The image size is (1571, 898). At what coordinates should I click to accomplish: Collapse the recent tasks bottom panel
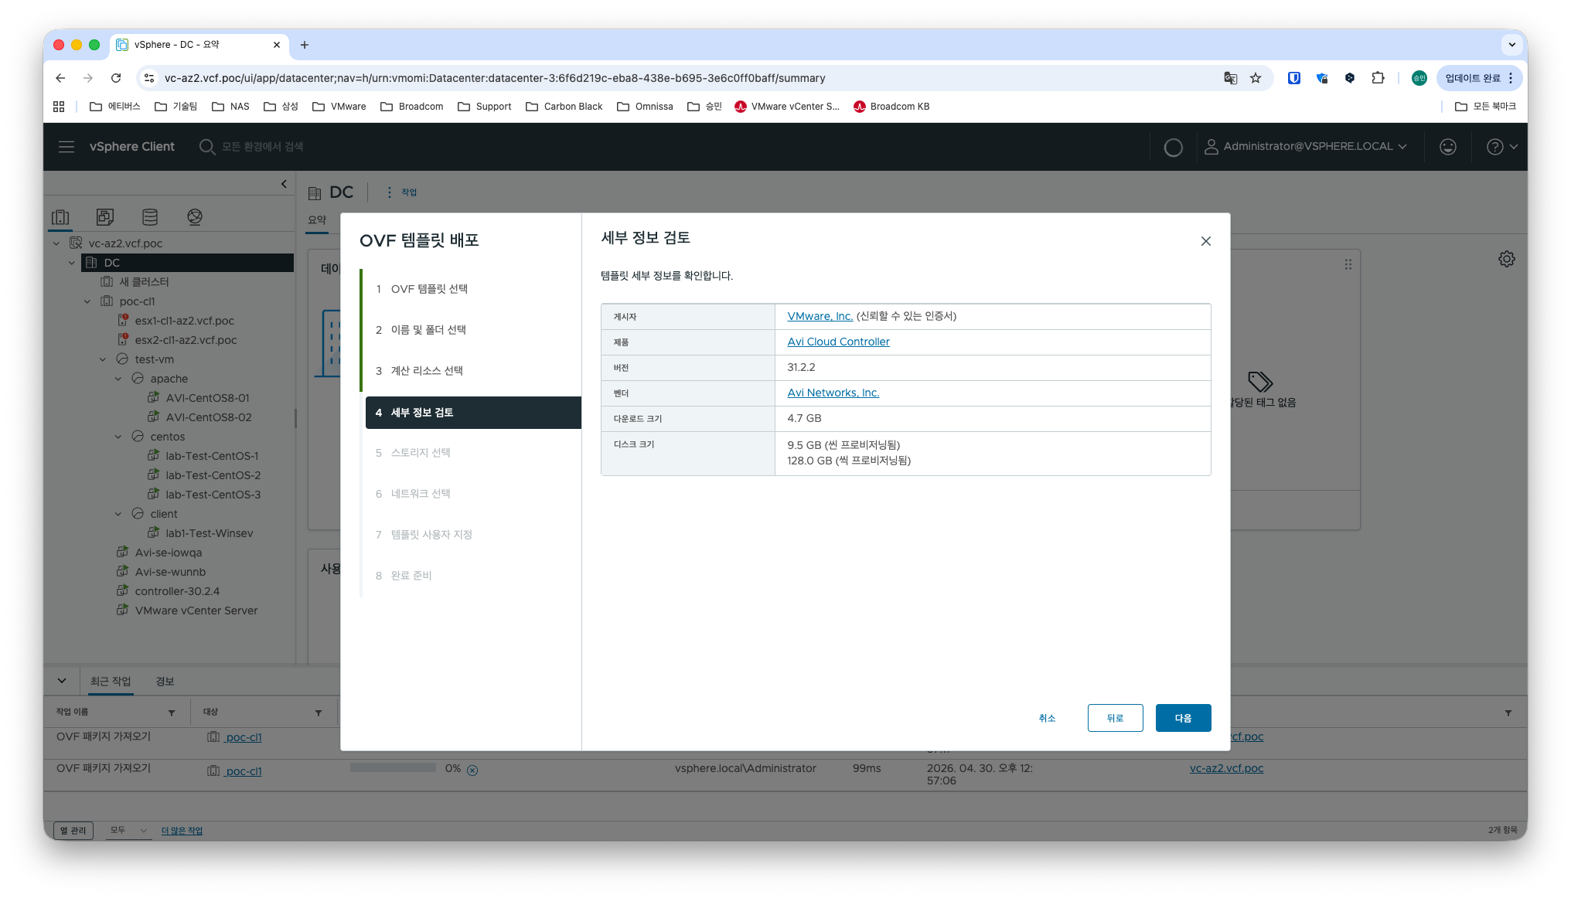pyautogui.click(x=62, y=681)
